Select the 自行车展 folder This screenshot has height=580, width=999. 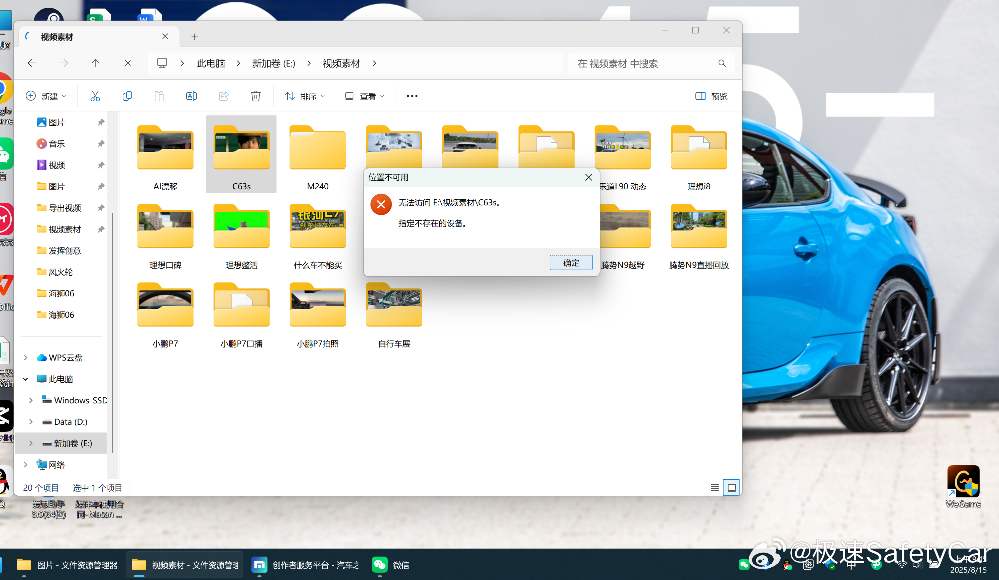click(x=394, y=312)
